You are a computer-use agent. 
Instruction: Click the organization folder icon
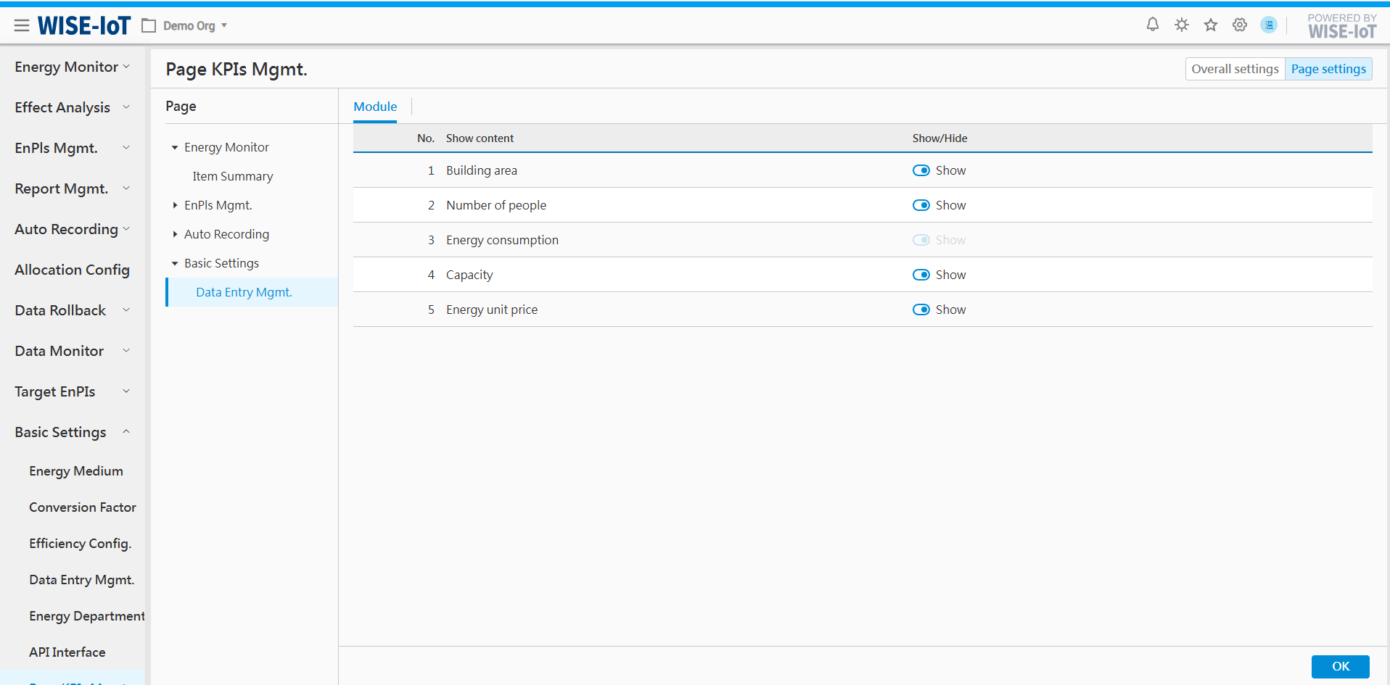pos(149,26)
